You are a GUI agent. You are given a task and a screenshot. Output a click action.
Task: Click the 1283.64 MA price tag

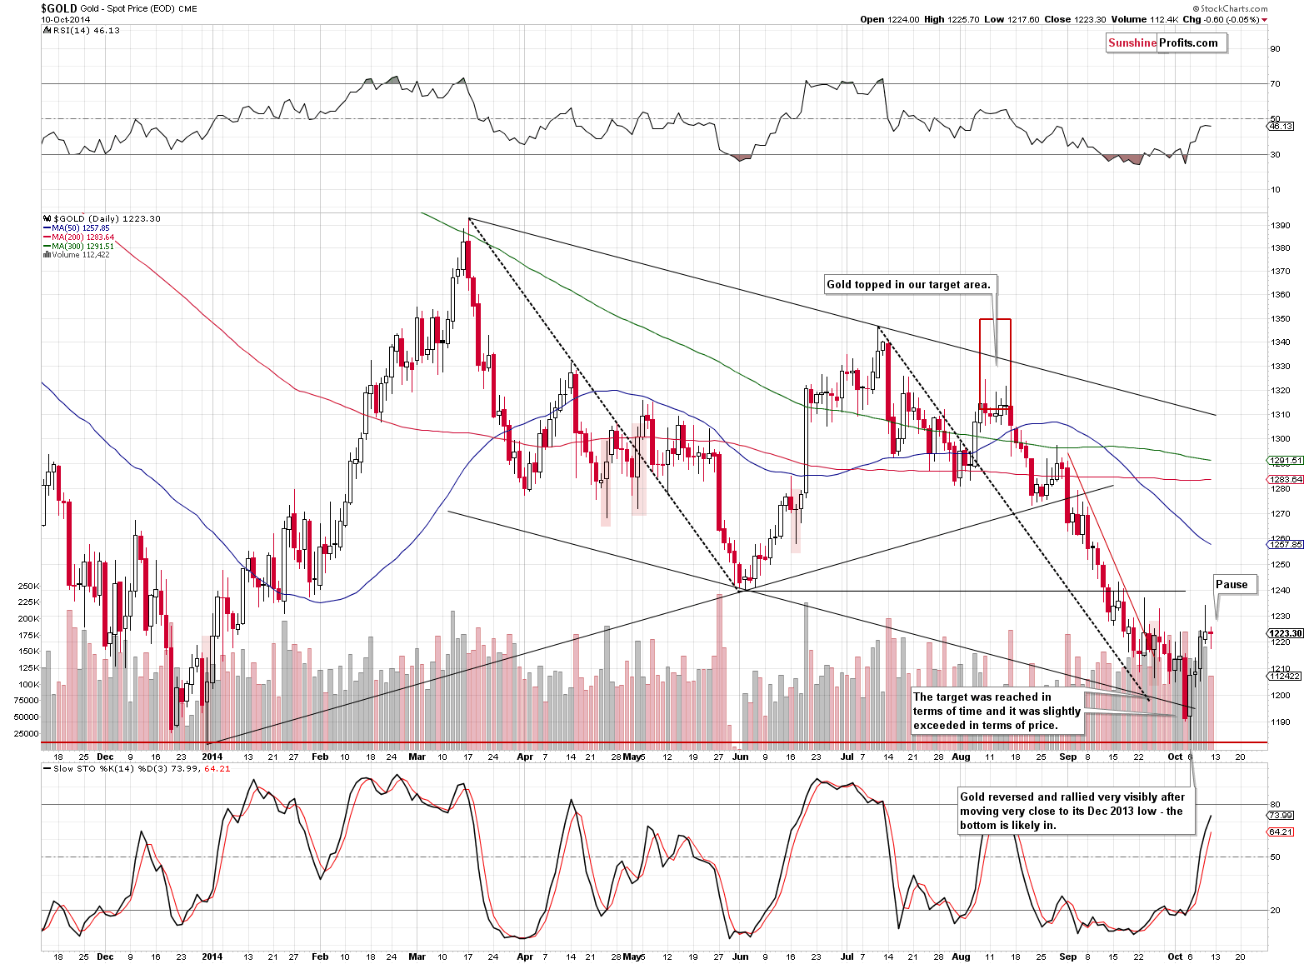point(1286,479)
